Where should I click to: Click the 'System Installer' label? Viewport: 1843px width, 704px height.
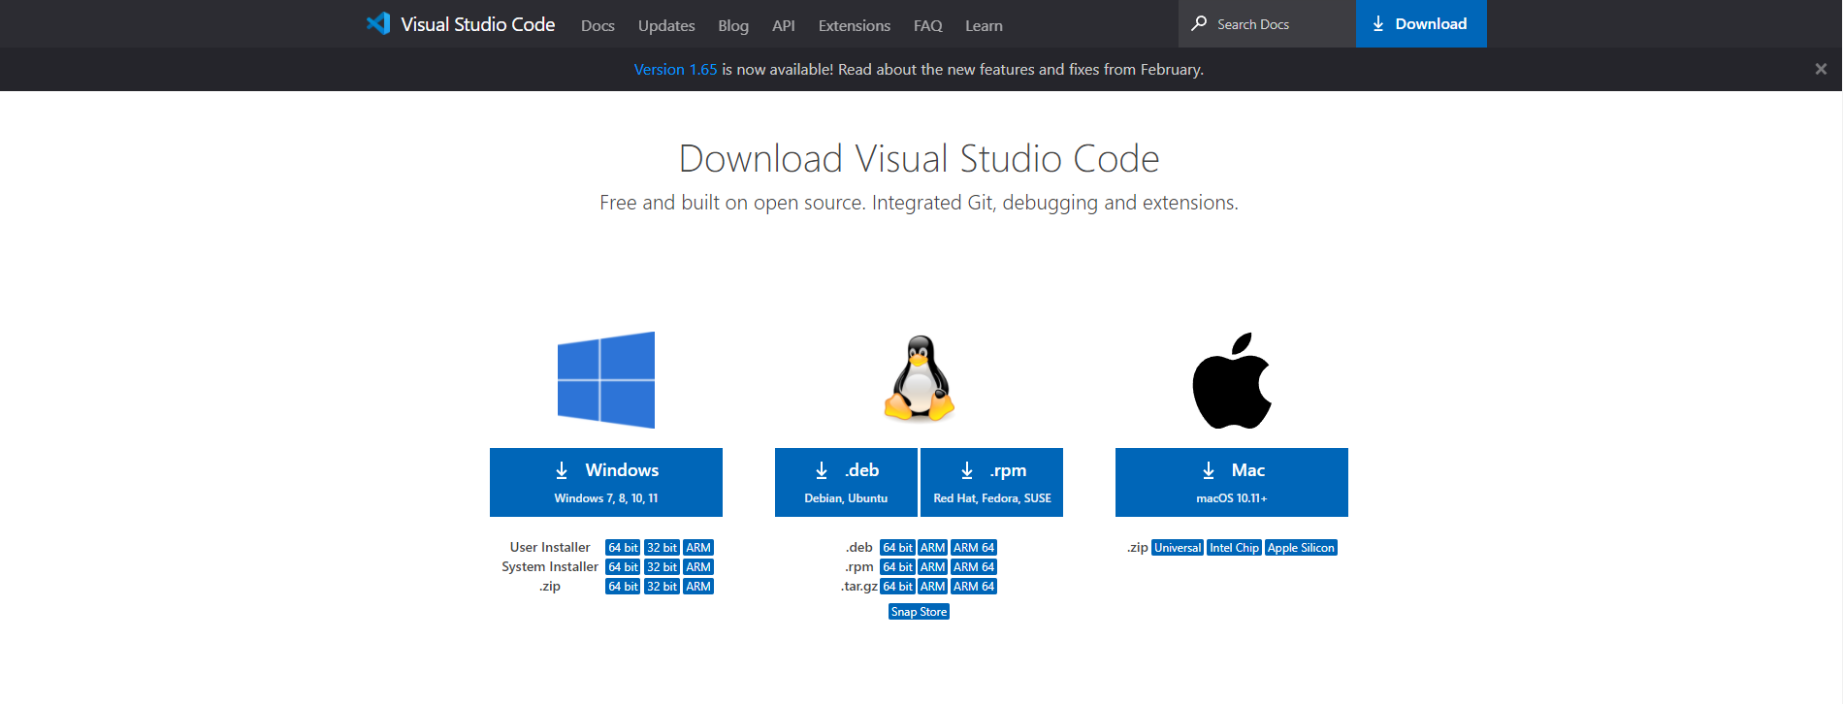(550, 567)
